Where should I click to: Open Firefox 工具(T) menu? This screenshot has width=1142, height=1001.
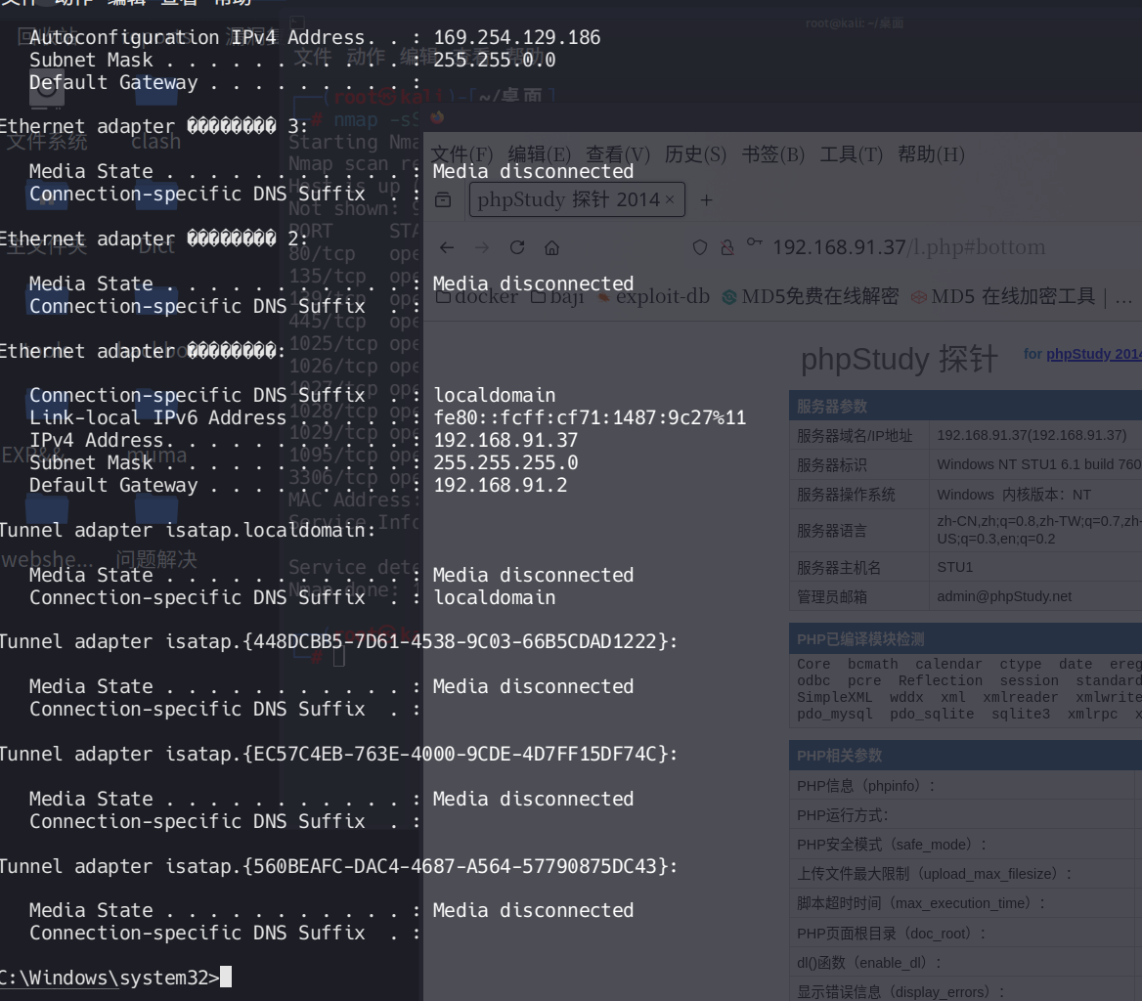coord(852,154)
